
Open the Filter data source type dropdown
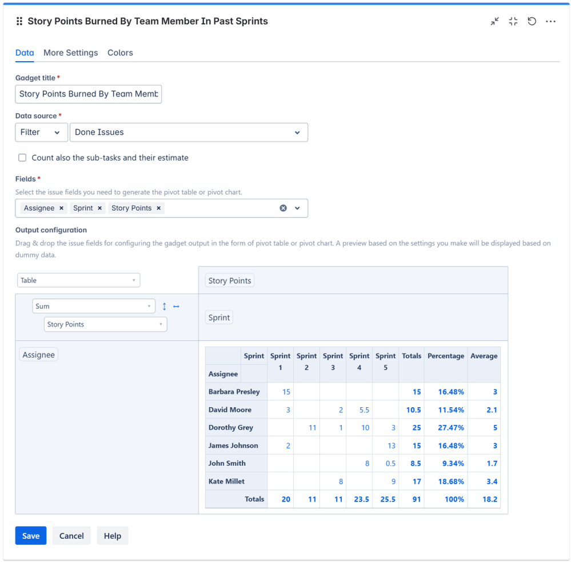coord(42,132)
